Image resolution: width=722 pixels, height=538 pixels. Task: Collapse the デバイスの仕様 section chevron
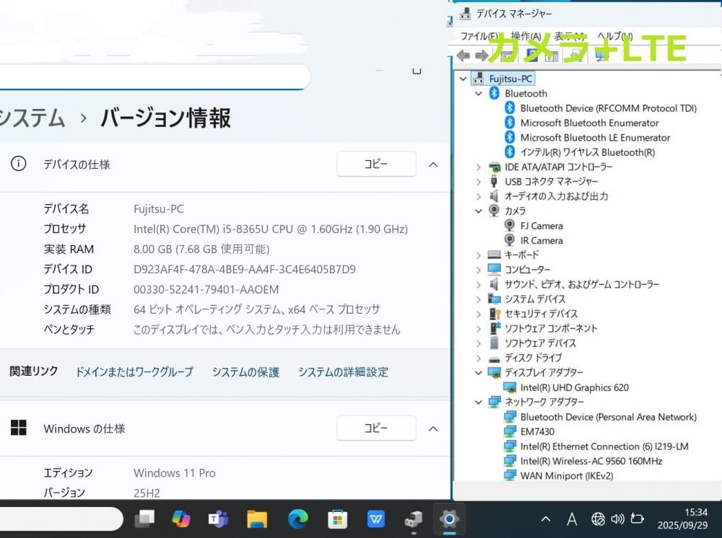click(433, 164)
